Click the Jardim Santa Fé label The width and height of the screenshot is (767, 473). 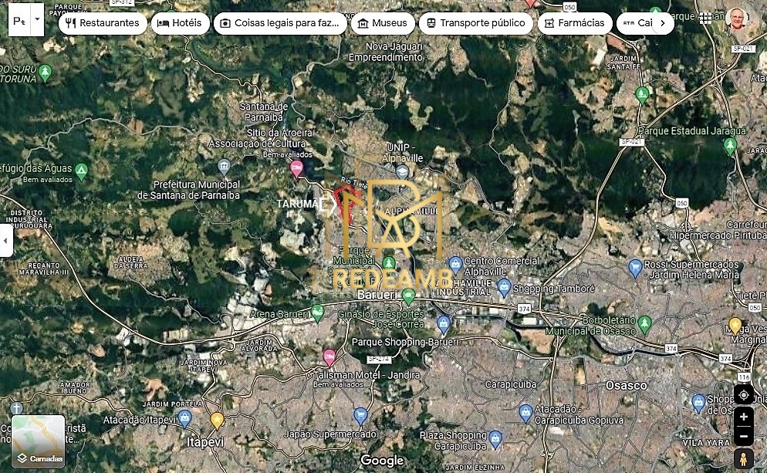tap(623, 63)
